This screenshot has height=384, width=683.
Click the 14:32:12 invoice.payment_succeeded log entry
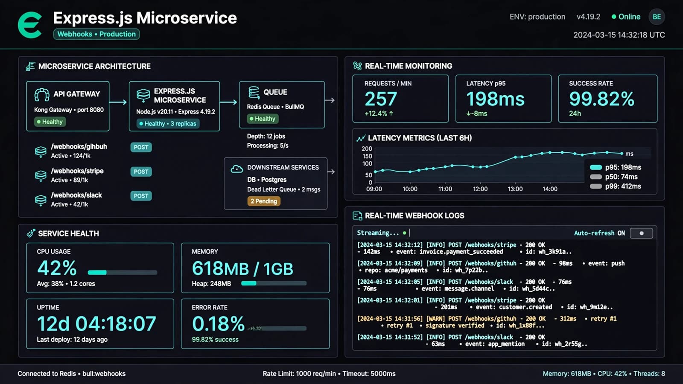[464, 248]
